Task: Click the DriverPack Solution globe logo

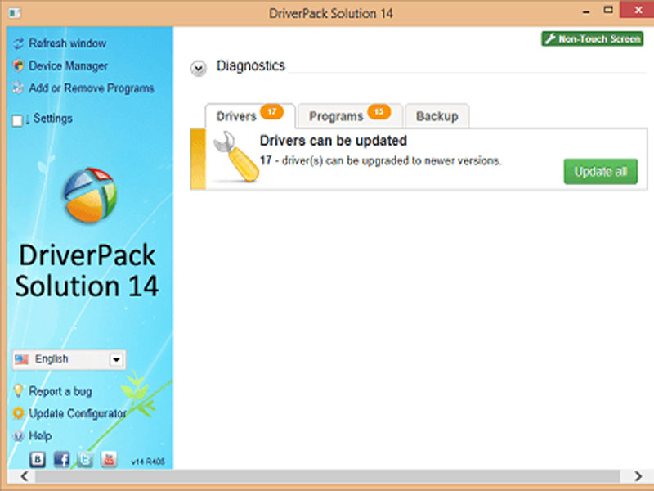Action: [x=90, y=195]
